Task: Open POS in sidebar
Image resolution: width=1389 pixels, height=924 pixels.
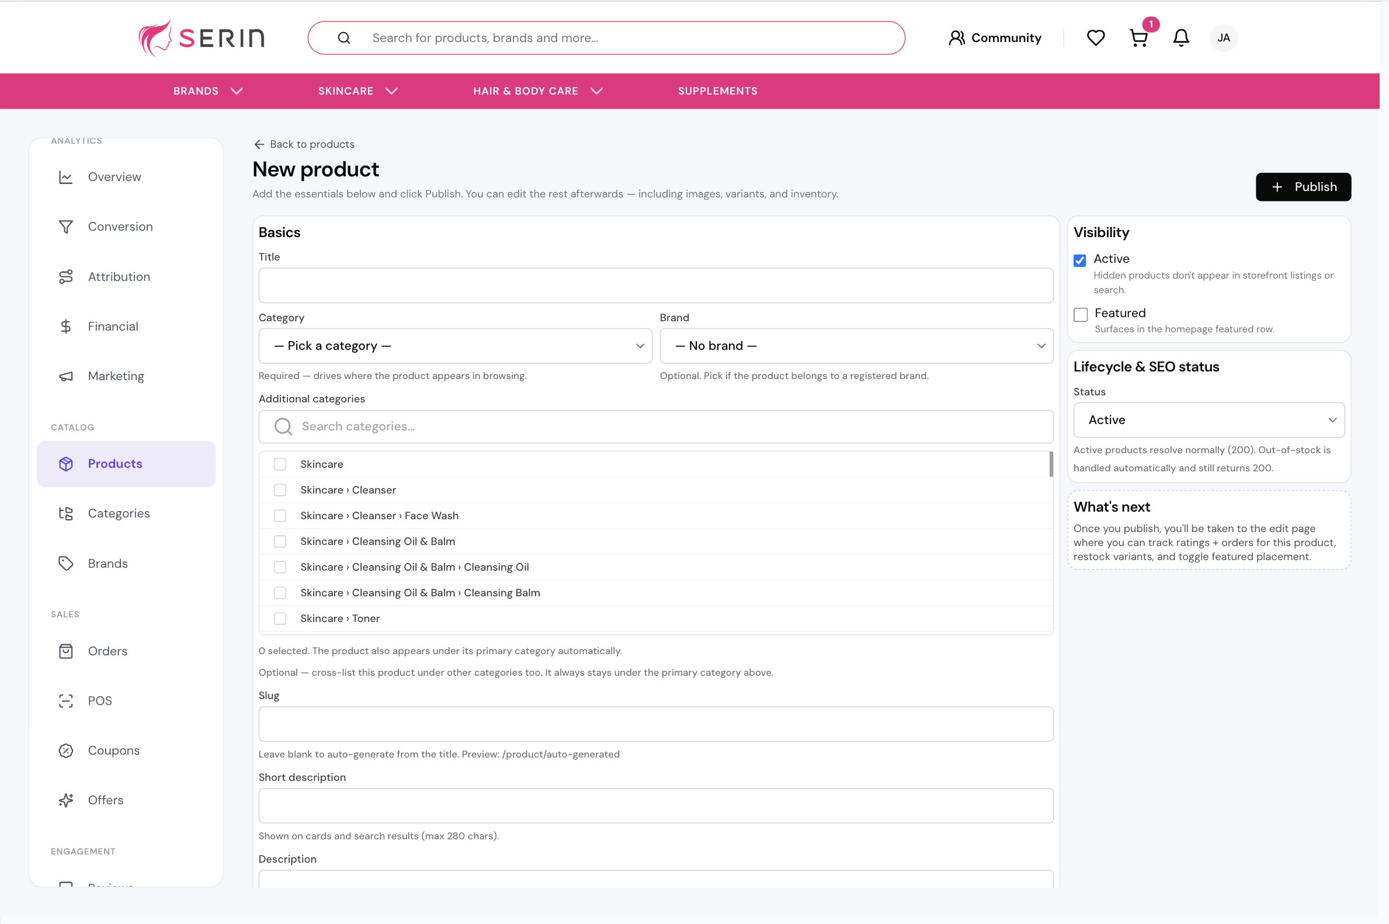Action: (126, 701)
